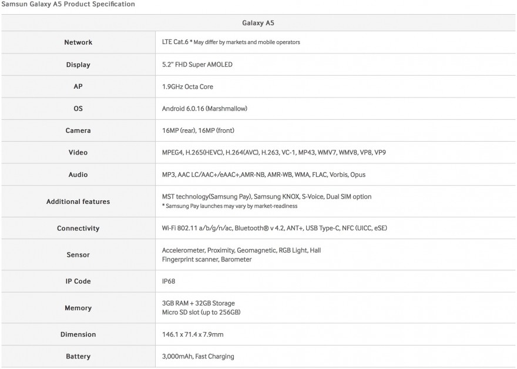Select the 5.2" FHD Super AMOLED text
The image size is (517, 369).
tap(197, 65)
